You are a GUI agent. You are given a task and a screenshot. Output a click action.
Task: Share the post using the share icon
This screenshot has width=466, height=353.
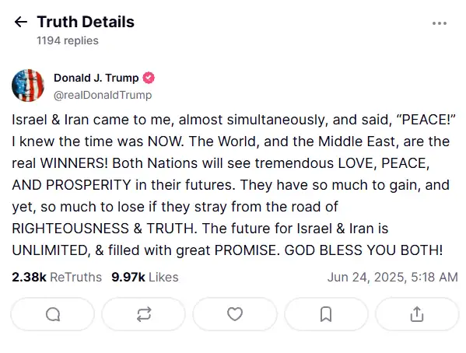417,314
